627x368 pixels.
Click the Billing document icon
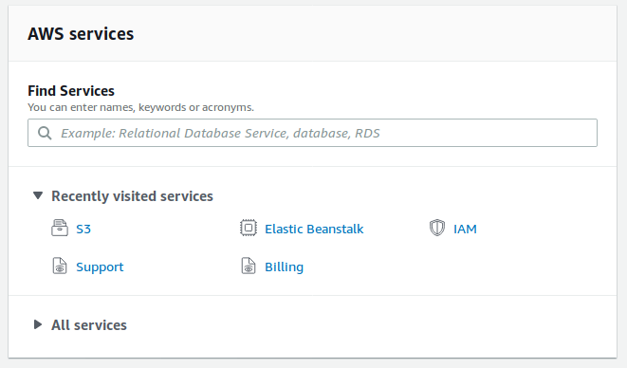point(248,266)
